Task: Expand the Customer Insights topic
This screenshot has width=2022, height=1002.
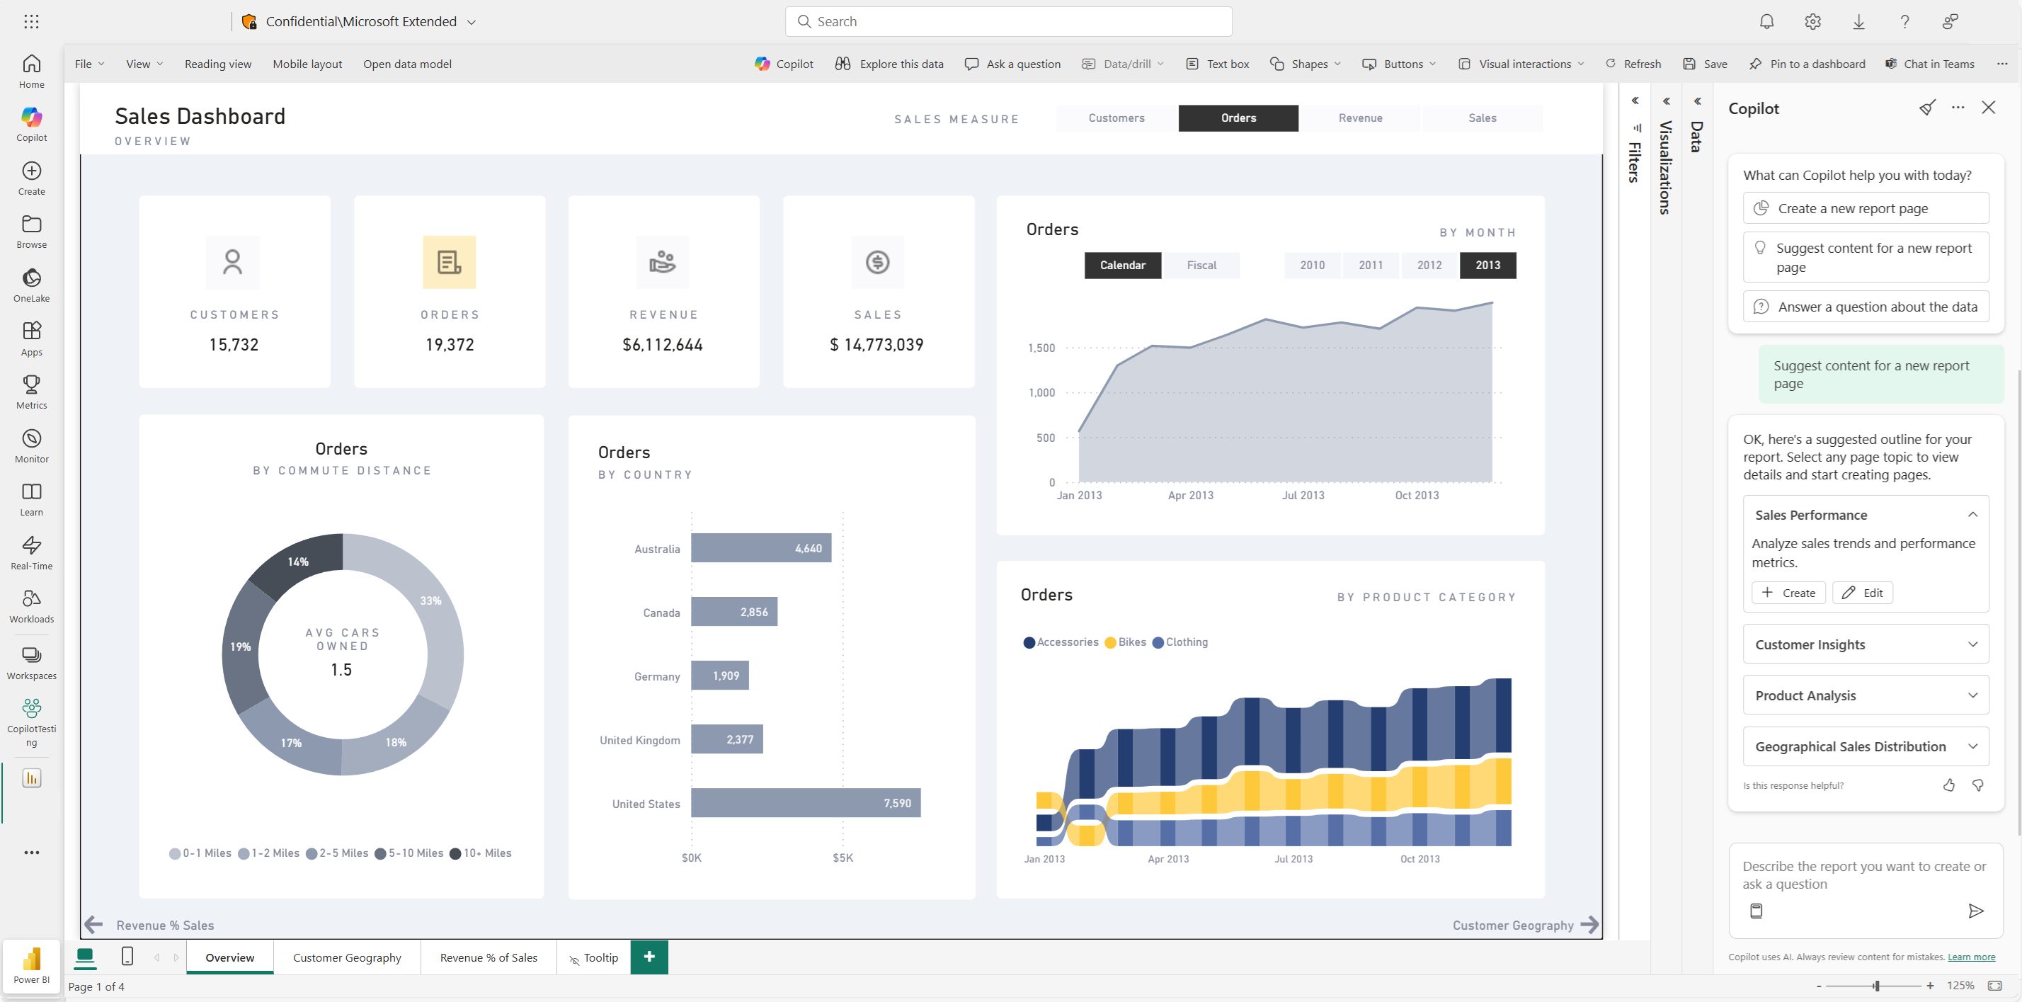Action: (1865, 644)
